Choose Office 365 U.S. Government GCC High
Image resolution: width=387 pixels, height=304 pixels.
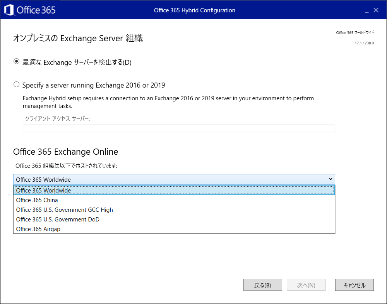[174, 210]
